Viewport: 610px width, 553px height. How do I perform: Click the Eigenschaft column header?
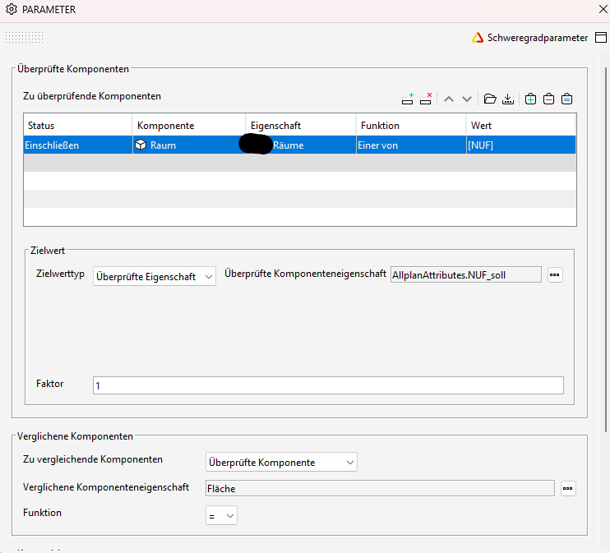301,125
